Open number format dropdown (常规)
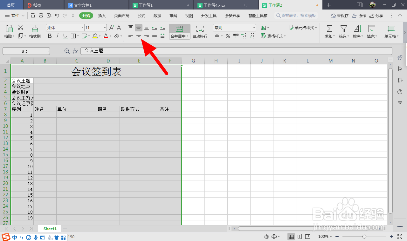This screenshot has height=241, width=407. (x=254, y=28)
